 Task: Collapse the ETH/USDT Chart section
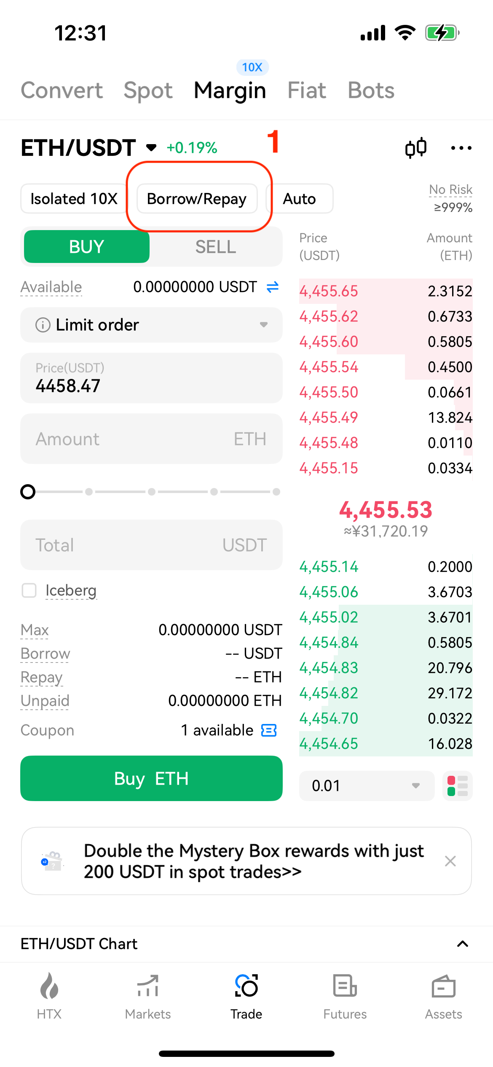(x=463, y=944)
